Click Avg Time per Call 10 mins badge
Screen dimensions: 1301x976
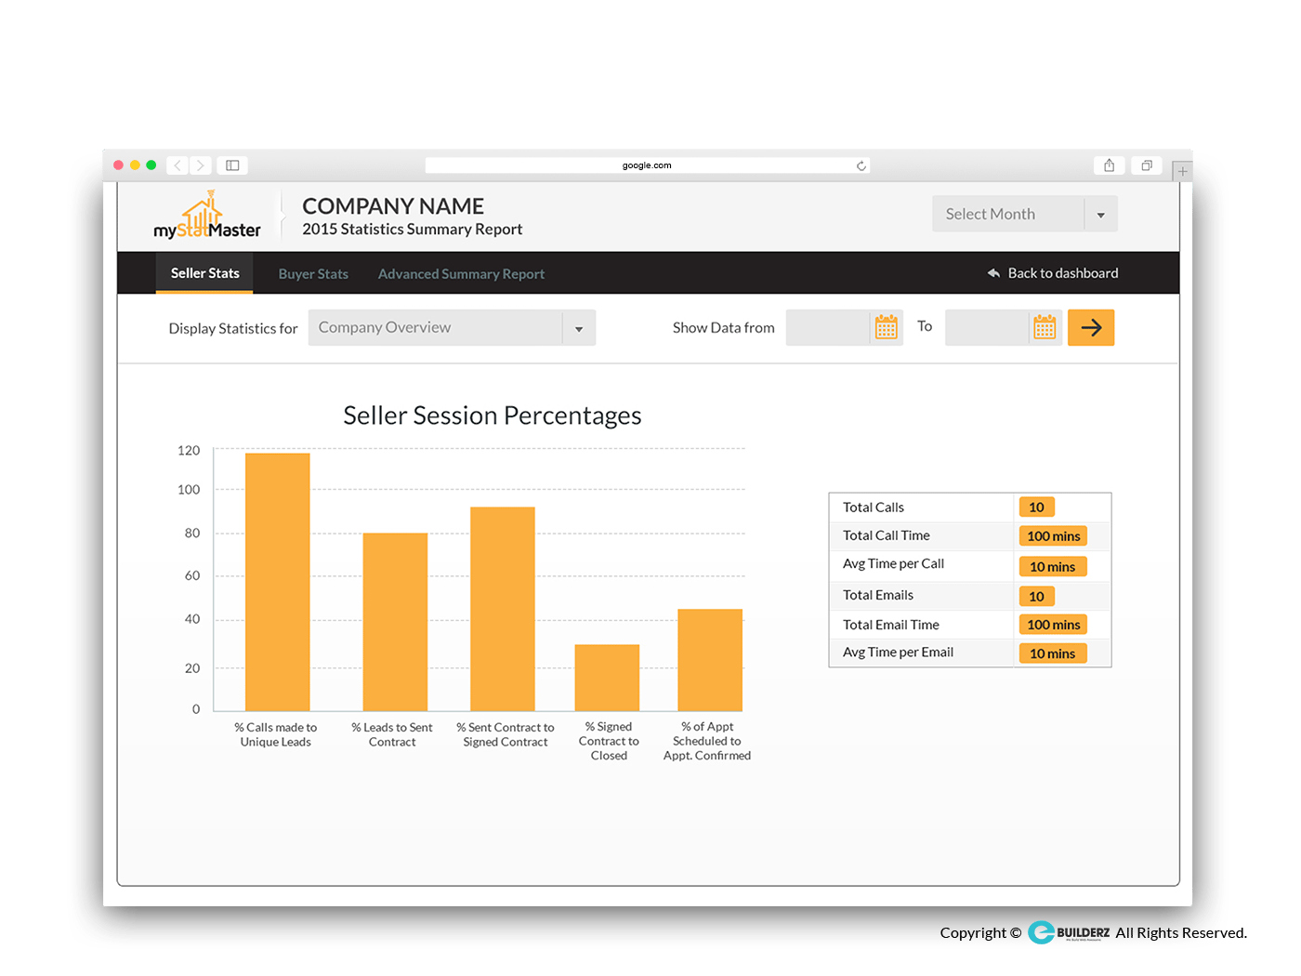[x=1053, y=567]
